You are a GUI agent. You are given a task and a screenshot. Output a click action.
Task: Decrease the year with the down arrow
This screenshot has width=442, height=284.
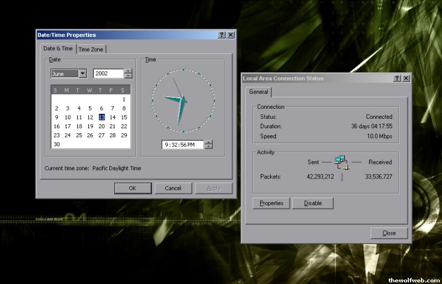(128, 76)
